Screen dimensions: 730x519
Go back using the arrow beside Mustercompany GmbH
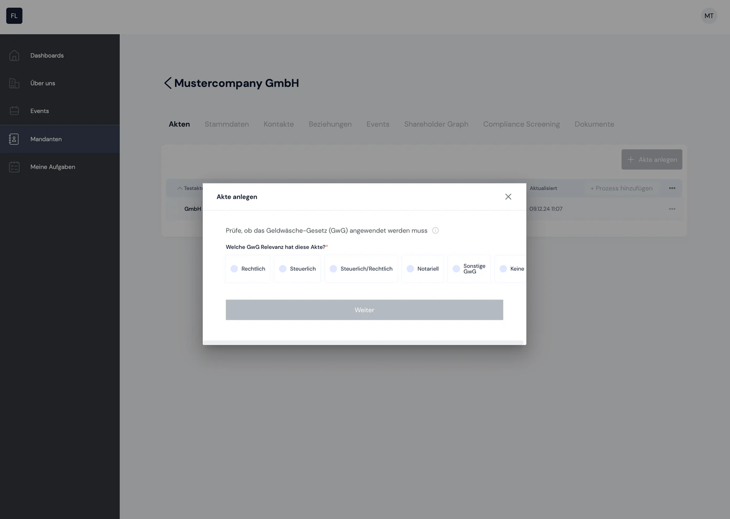point(167,83)
